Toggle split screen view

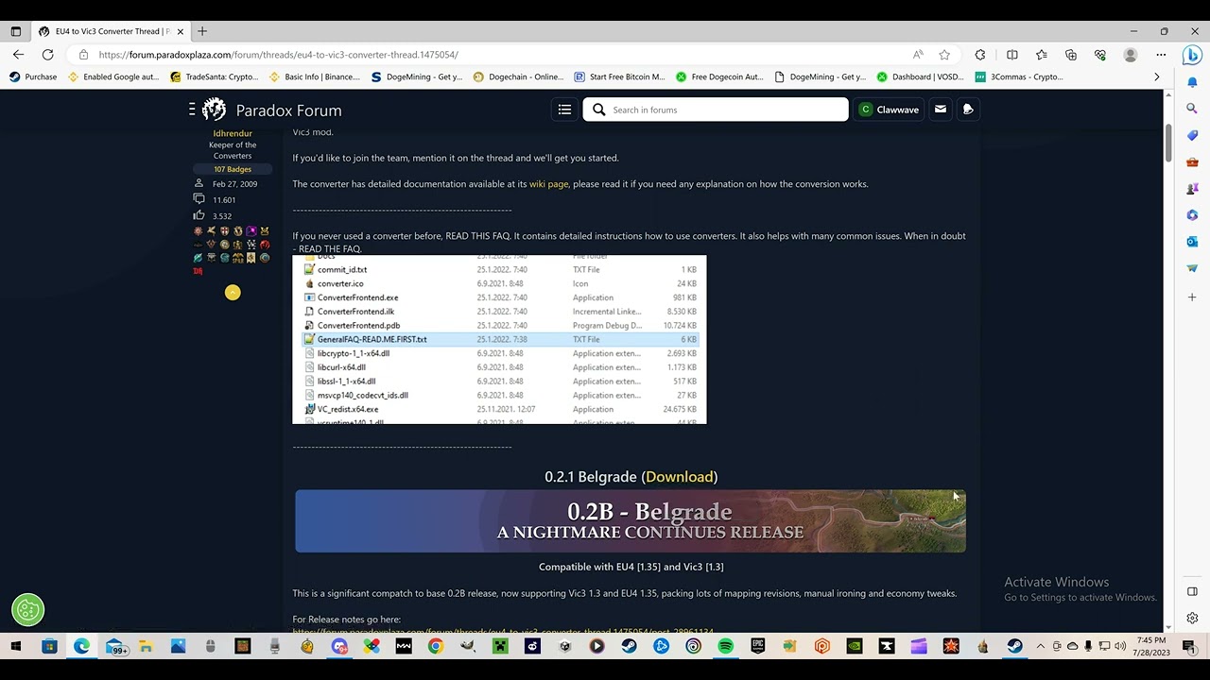click(x=1012, y=55)
